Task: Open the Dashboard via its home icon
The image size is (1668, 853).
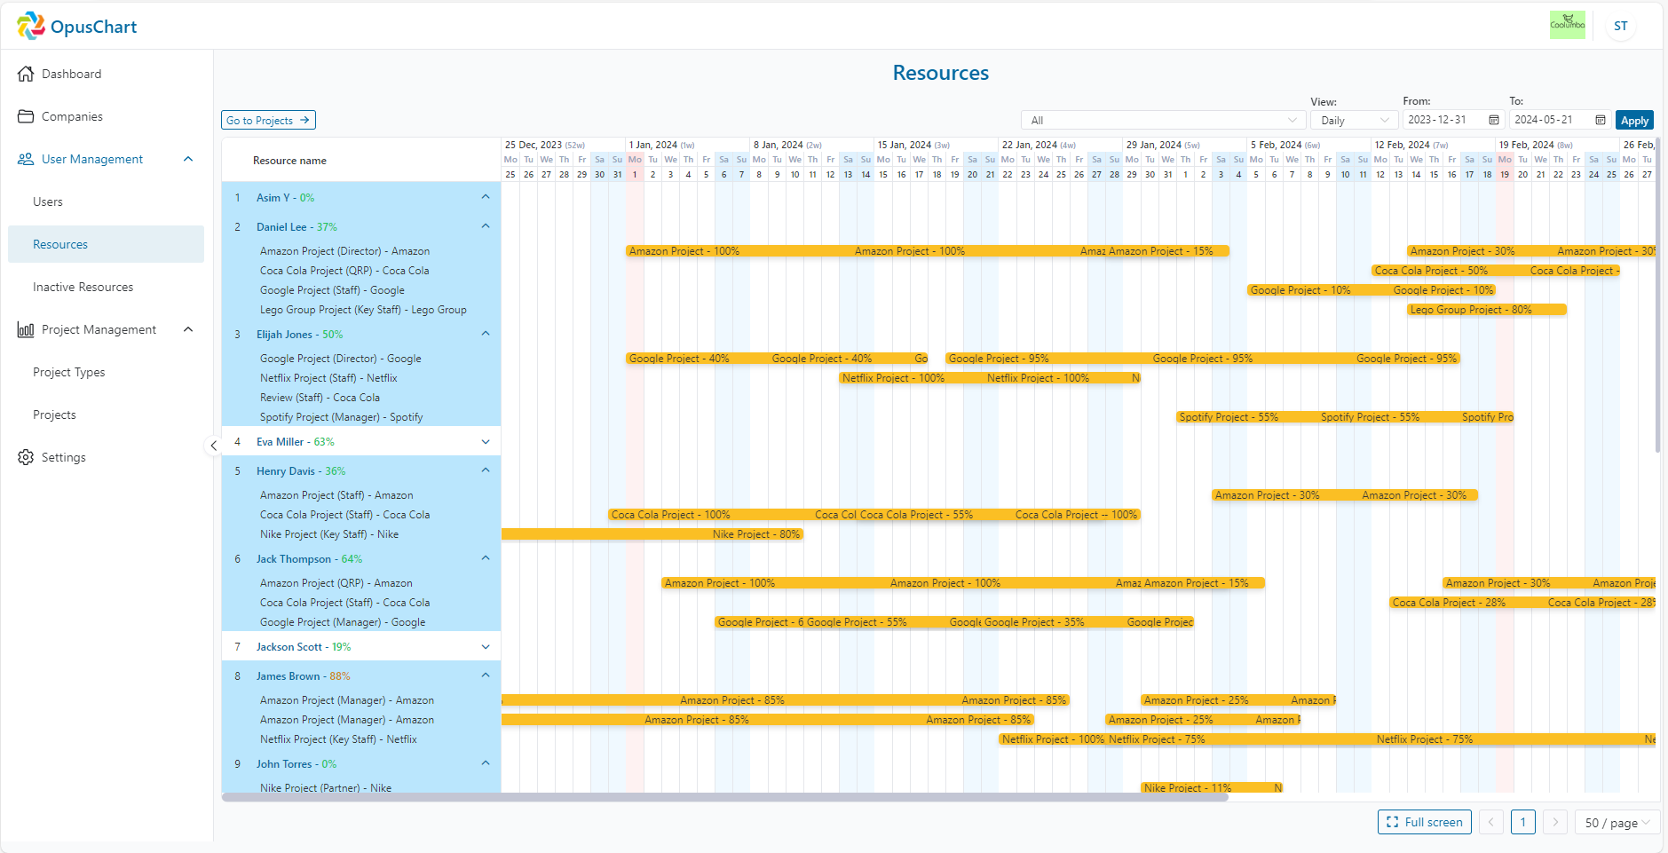Action: 26,74
